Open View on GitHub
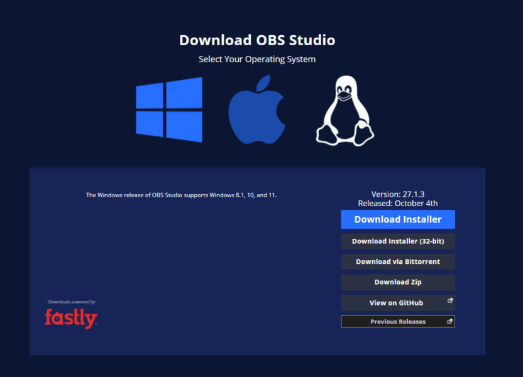This screenshot has height=377, width=523. click(397, 302)
